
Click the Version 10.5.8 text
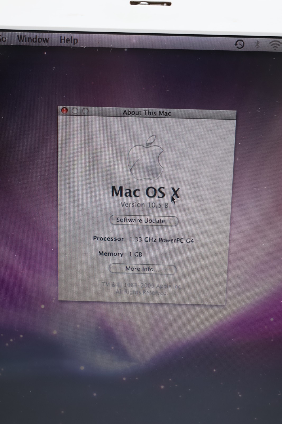(144, 205)
